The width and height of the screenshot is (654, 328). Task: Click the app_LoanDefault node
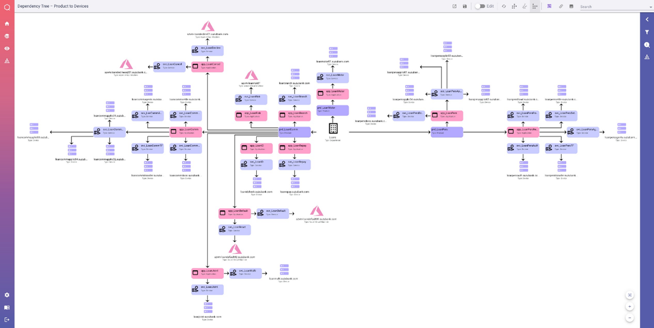tap(234, 213)
